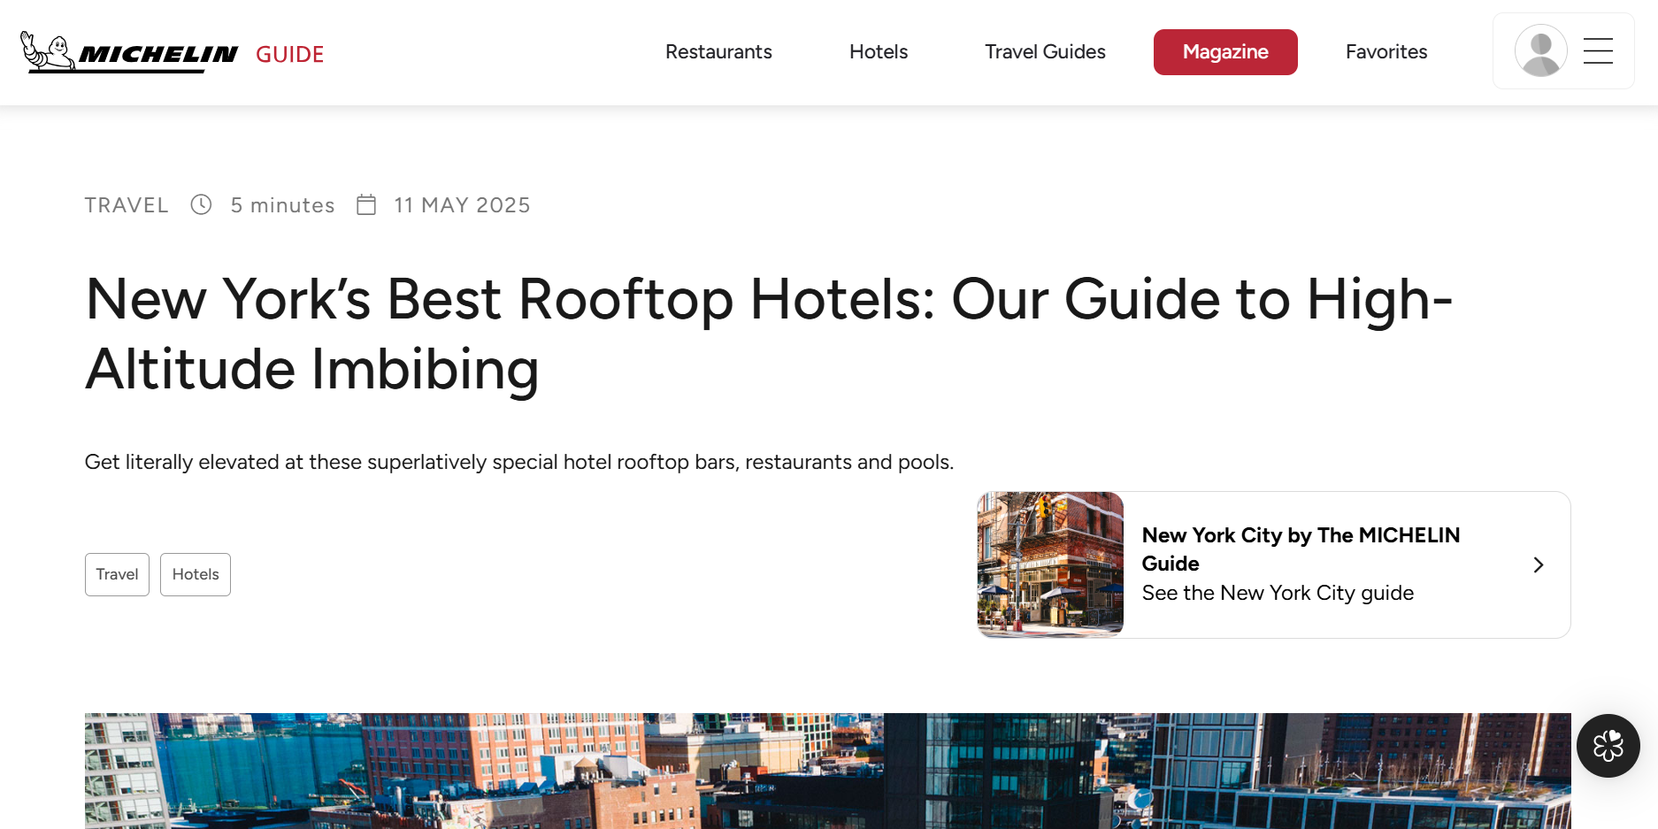Open Favorites in the top navigation

tap(1386, 52)
